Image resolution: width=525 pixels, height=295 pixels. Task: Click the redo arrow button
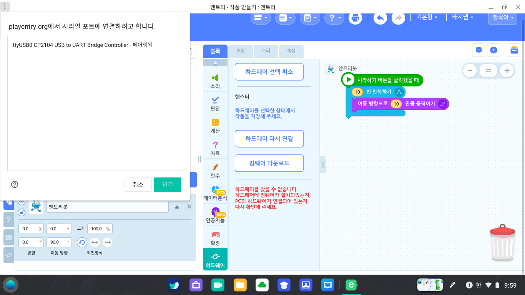coord(398,18)
